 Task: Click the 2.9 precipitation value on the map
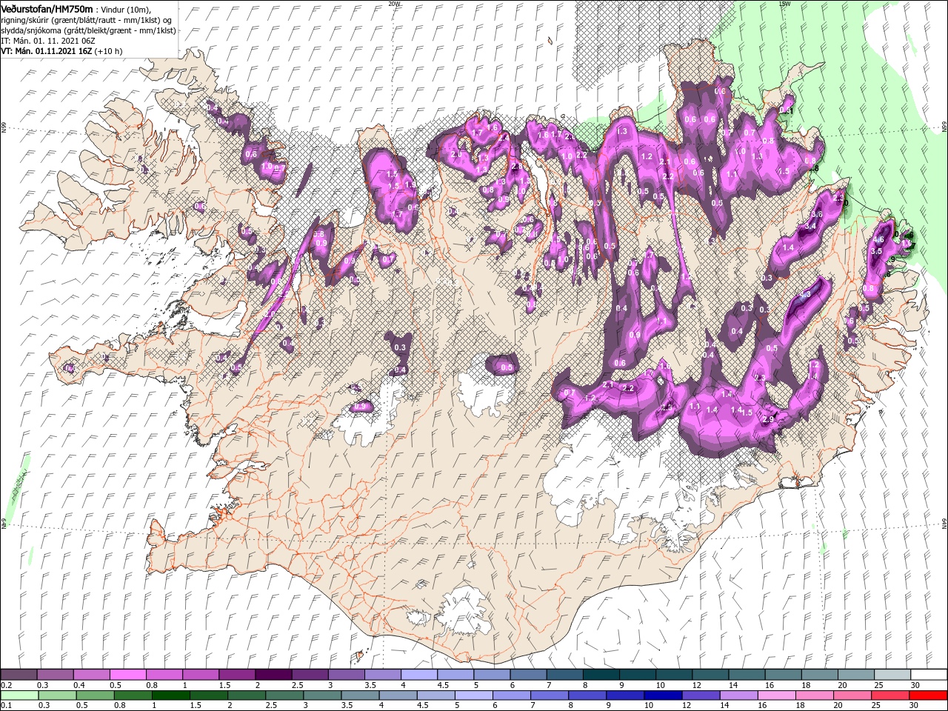point(768,419)
